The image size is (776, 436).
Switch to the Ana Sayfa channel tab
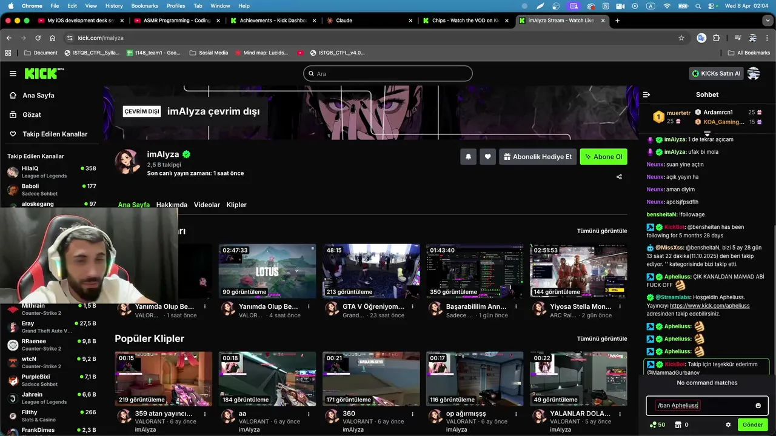click(x=134, y=205)
